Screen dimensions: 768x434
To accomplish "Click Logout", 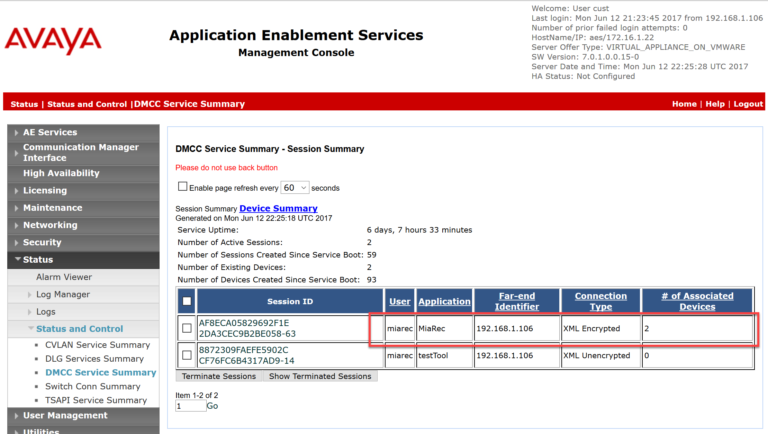I will [748, 104].
